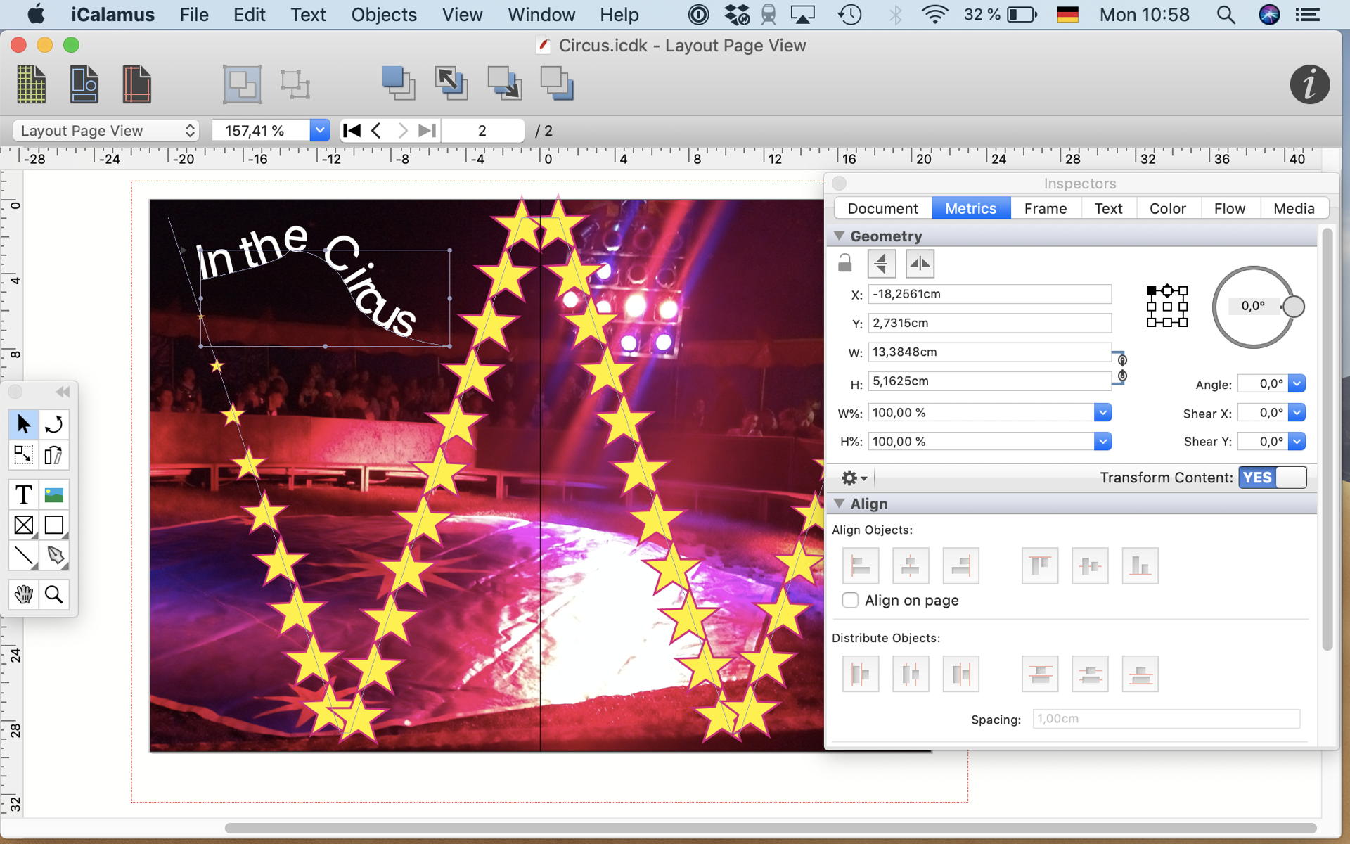Collapse the Geometry section
The image size is (1350, 844).
tap(839, 236)
